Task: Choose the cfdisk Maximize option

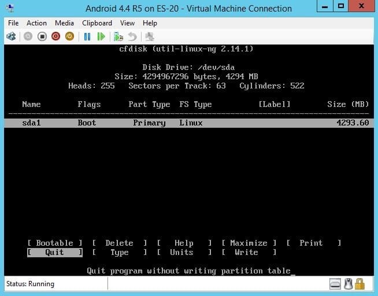Action: (249, 243)
